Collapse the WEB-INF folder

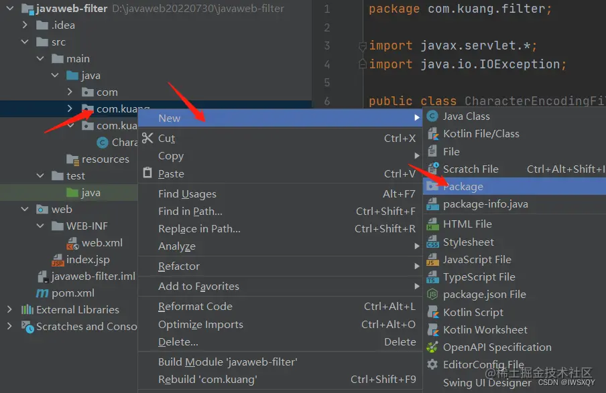point(40,226)
